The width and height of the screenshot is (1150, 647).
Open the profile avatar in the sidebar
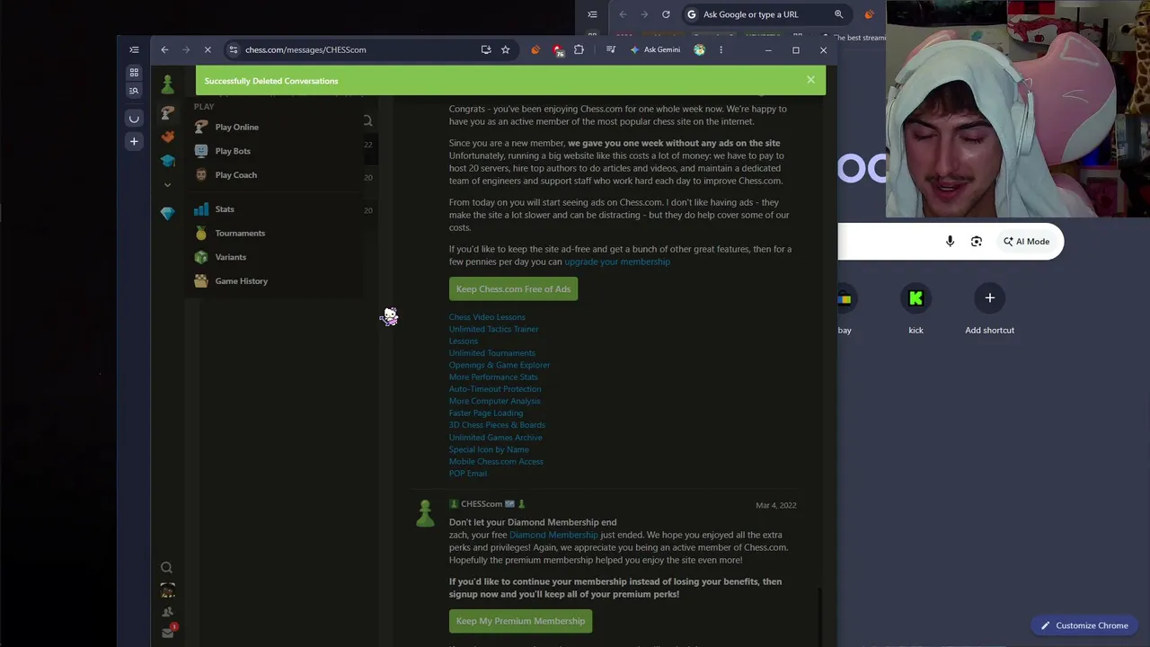pos(167,590)
